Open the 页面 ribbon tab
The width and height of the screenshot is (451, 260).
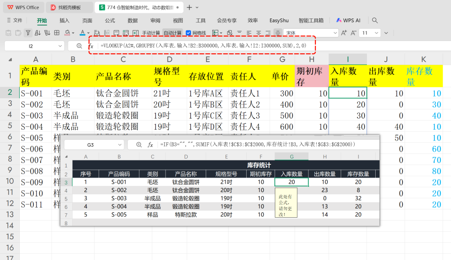coord(87,20)
